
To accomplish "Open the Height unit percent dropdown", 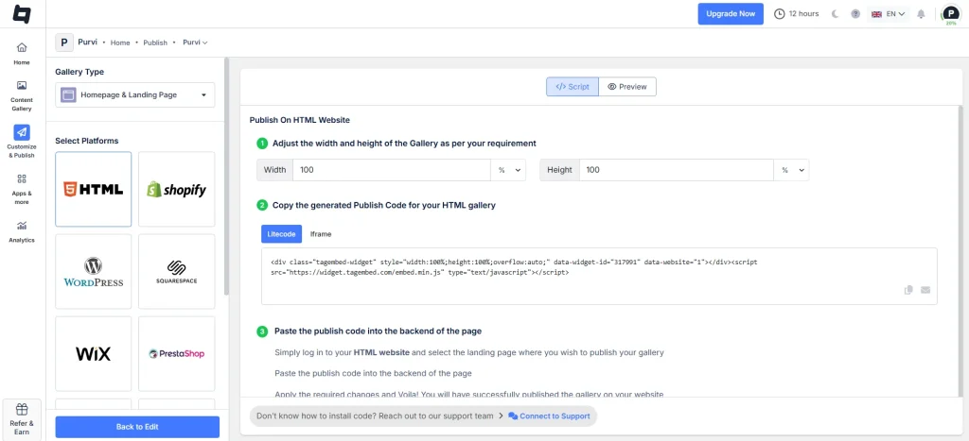I will click(792, 170).
